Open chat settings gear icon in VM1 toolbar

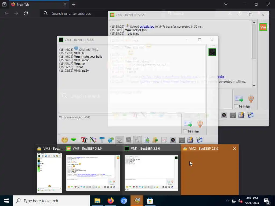[x=111, y=140]
